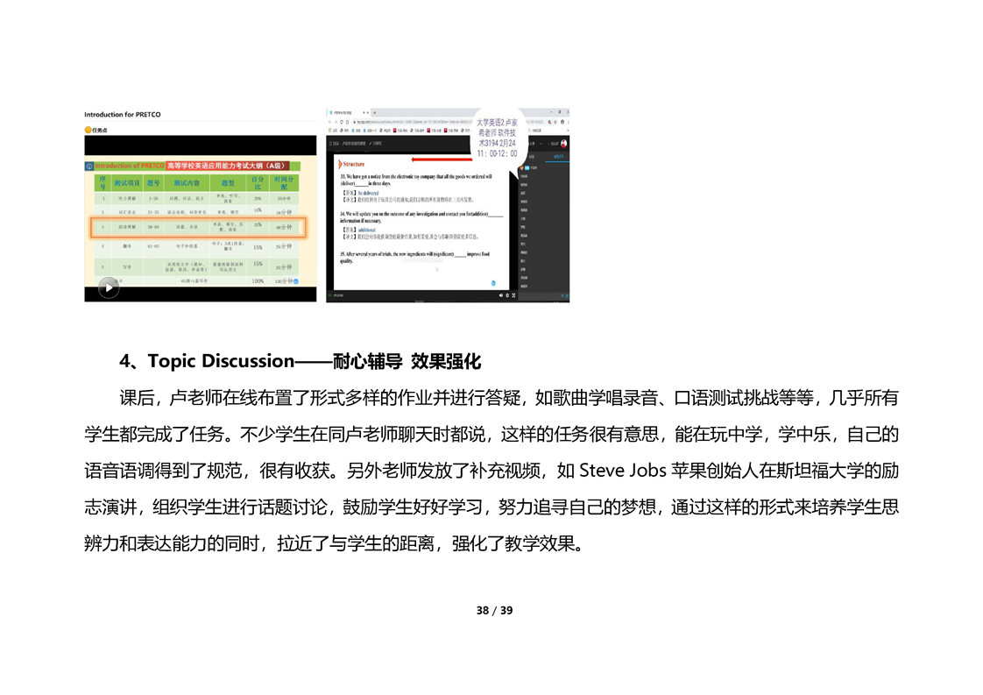This screenshot has height=695, width=983.
Task: Click the '时间分配' table header
Action: tap(283, 182)
